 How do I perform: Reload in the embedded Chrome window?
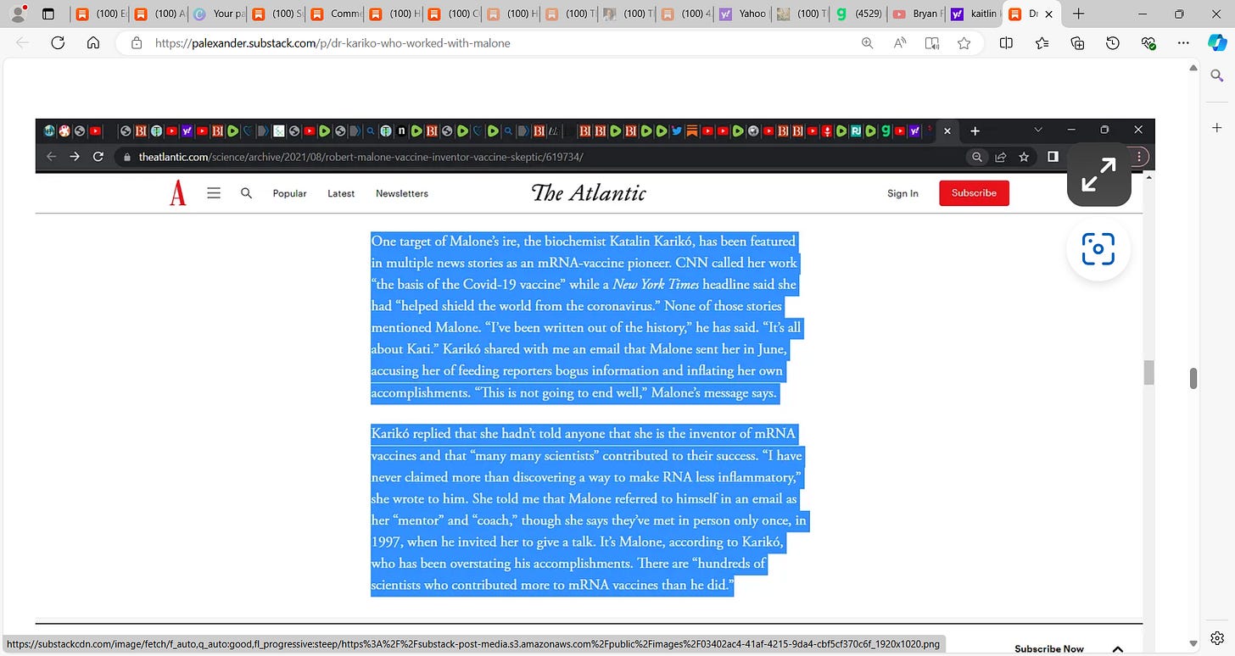(x=98, y=157)
